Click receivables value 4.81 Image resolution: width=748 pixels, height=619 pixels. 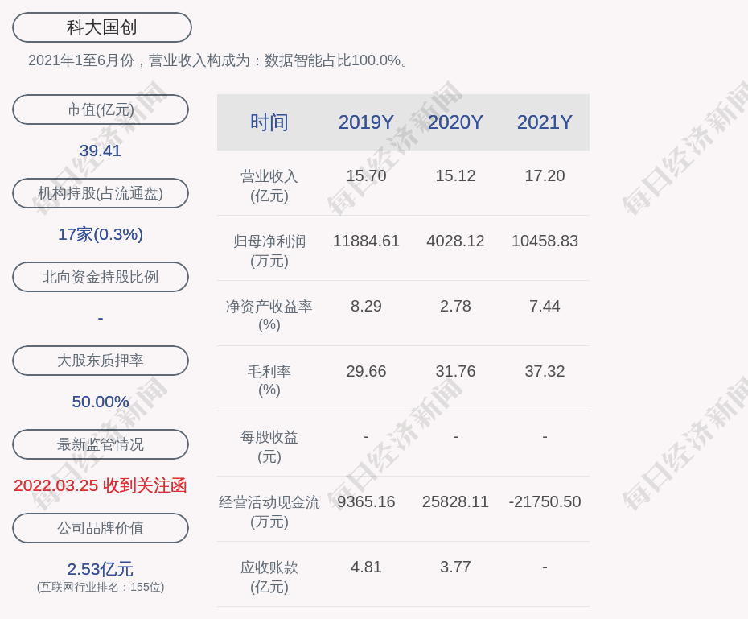tap(366, 567)
